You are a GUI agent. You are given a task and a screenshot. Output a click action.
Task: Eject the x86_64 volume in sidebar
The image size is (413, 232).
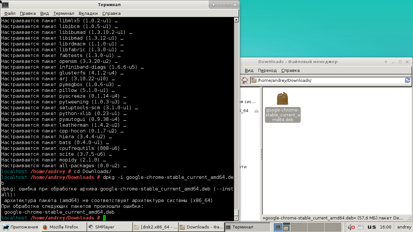(257, 111)
